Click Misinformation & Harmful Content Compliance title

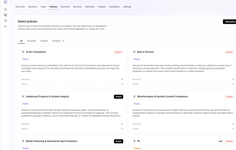(163, 97)
